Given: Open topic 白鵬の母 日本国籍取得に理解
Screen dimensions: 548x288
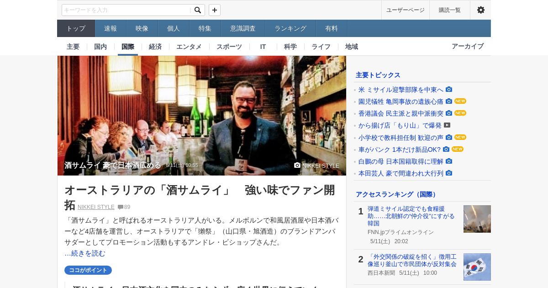Looking at the screenshot, I should [401, 161].
